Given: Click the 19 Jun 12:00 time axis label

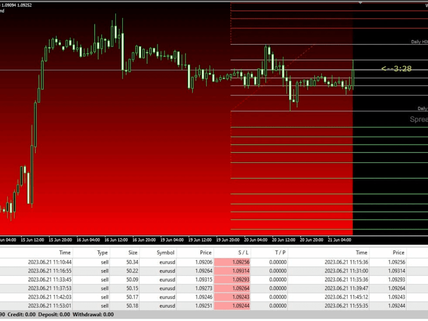Looking at the screenshot, I should click(200, 240).
